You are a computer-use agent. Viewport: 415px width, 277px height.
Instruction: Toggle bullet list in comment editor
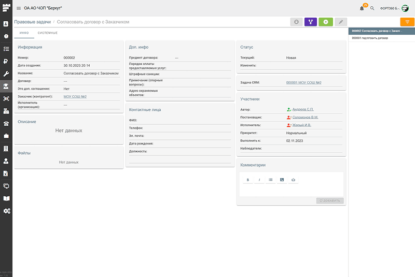[x=270, y=180]
